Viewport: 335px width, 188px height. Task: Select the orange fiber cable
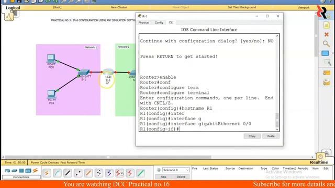point(88,173)
